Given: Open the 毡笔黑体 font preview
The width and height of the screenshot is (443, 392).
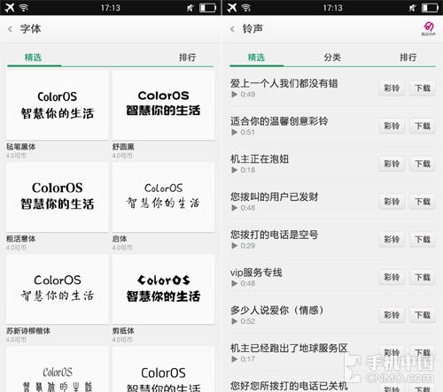Looking at the screenshot, I should point(58,105).
